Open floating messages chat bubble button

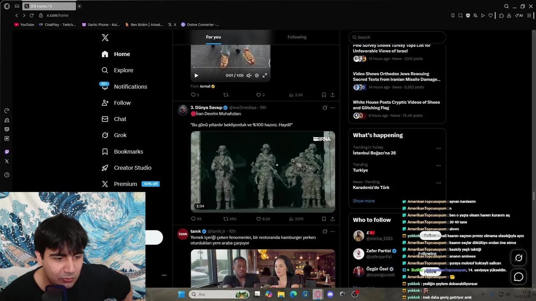point(518,277)
